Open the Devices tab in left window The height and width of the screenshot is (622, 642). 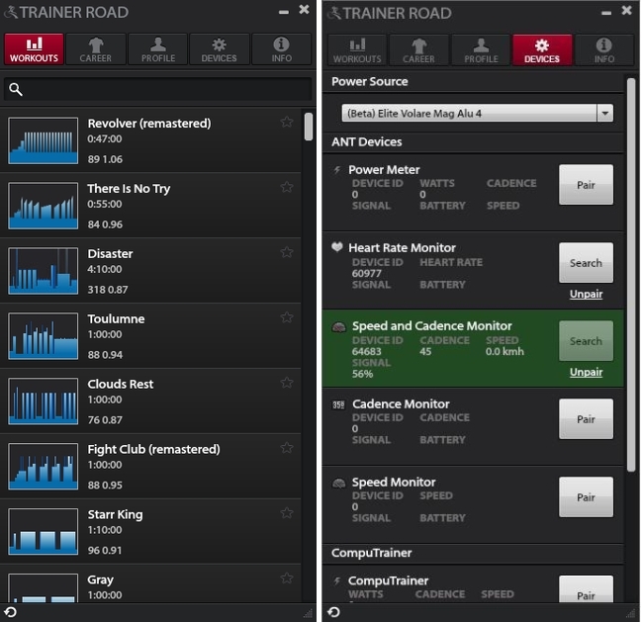pos(219,49)
